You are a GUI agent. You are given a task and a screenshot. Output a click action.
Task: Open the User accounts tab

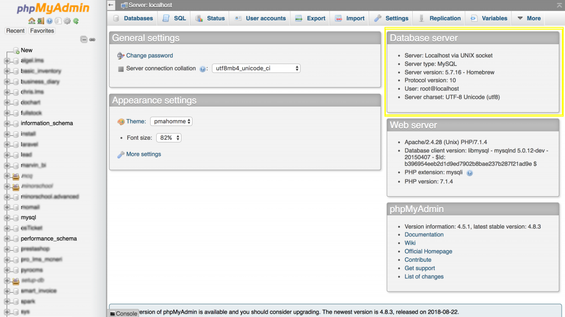pyautogui.click(x=260, y=18)
